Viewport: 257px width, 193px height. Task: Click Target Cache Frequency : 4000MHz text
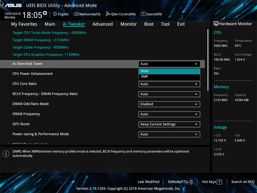point(40,47)
